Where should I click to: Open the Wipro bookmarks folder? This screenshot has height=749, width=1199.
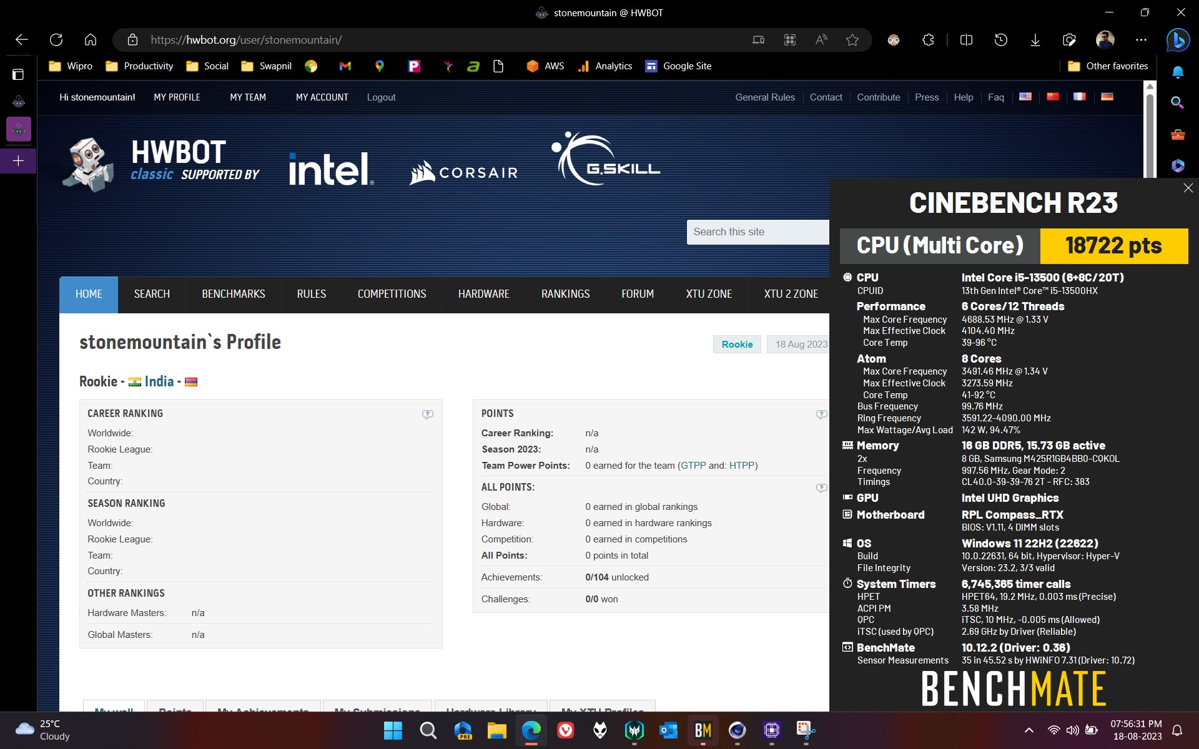[71, 66]
